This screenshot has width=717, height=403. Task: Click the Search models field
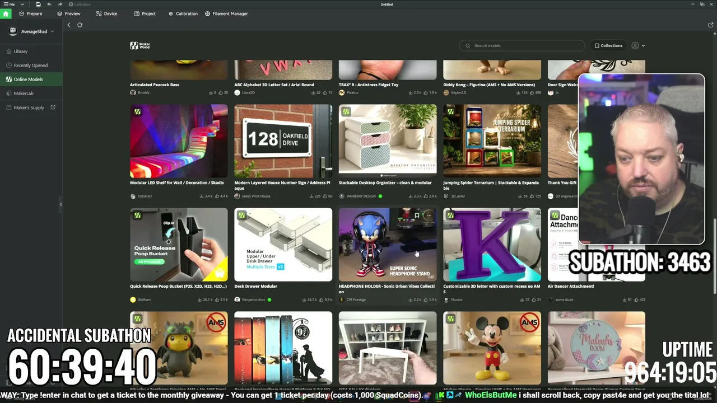(x=522, y=45)
